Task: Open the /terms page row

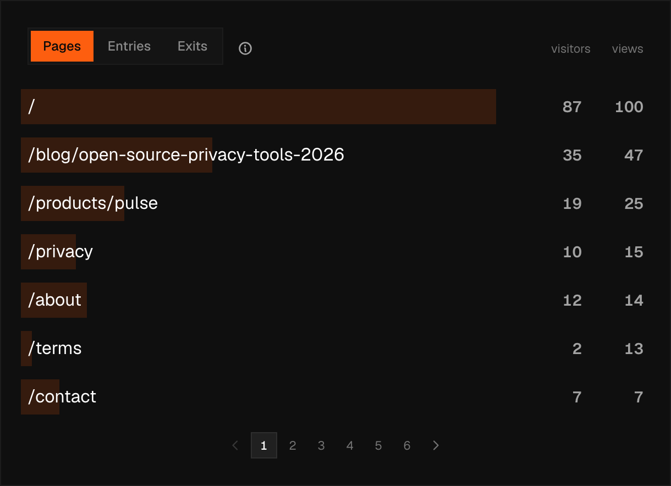Action: coord(335,349)
